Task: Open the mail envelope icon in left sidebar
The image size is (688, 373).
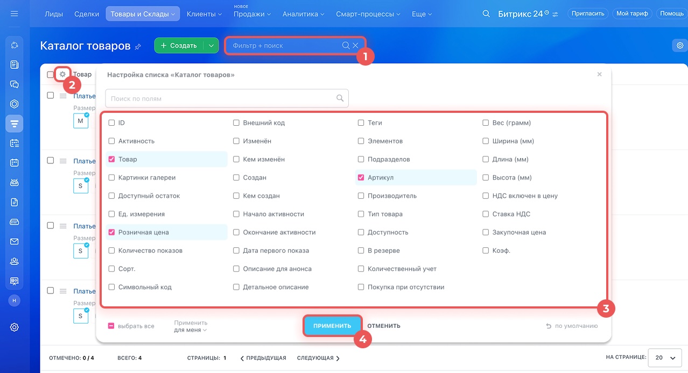Action: click(15, 242)
